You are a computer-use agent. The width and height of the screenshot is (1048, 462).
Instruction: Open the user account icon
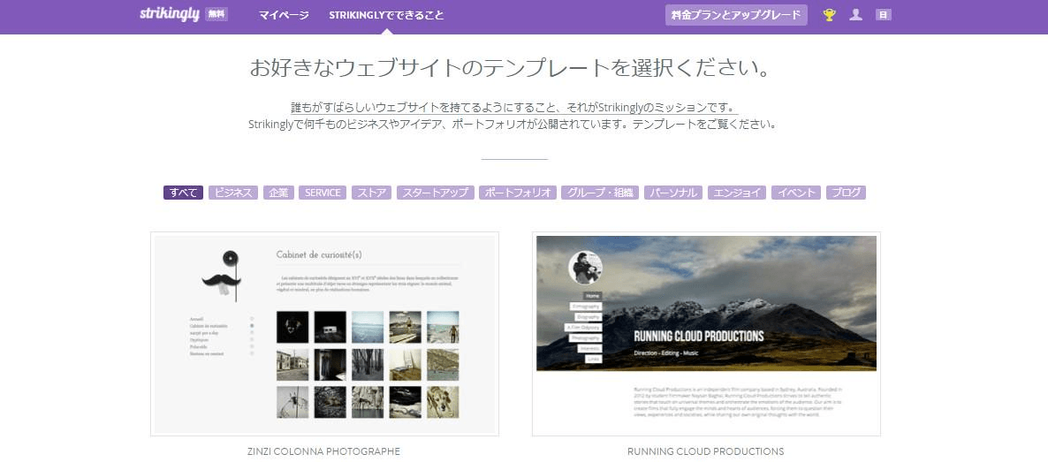pyautogui.click(x=855, y=15)
